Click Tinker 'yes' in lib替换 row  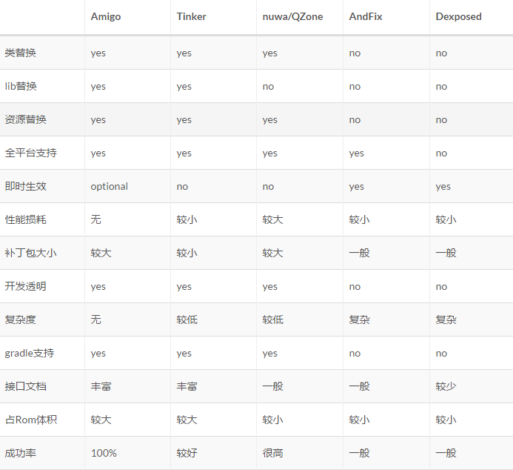[x=184, y=87]
